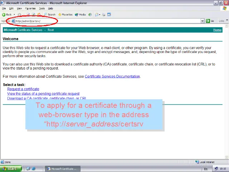
Task: Open the Certificate Services Documentation link
Action: [x=112, y=76]
